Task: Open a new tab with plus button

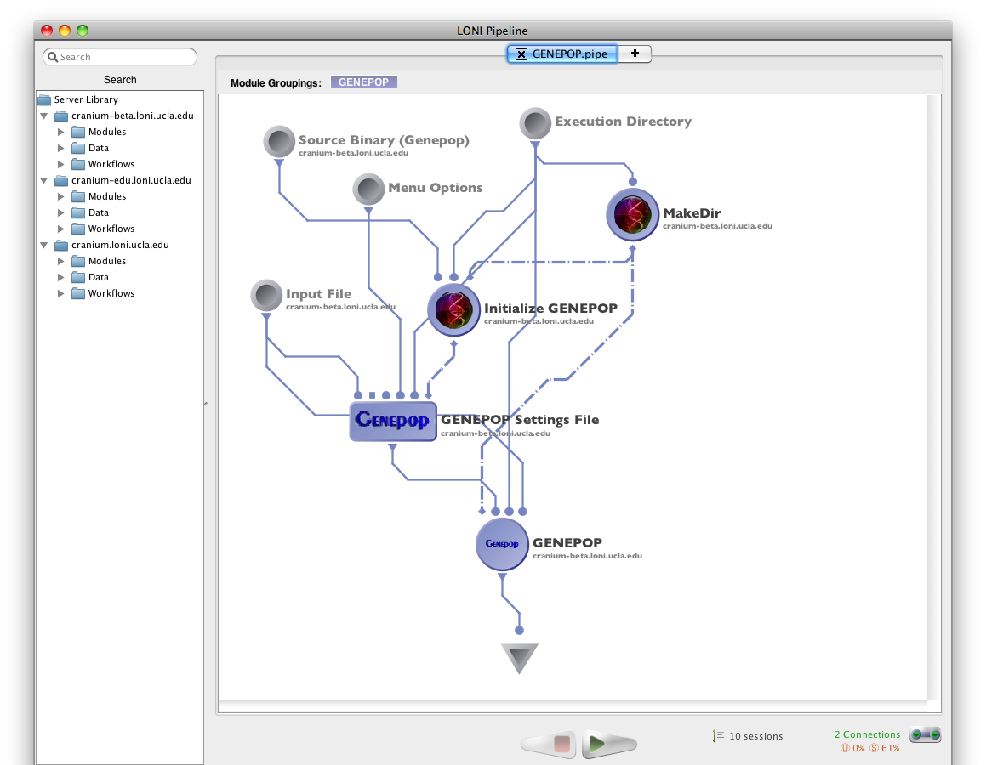Action: tap(635, 54)
